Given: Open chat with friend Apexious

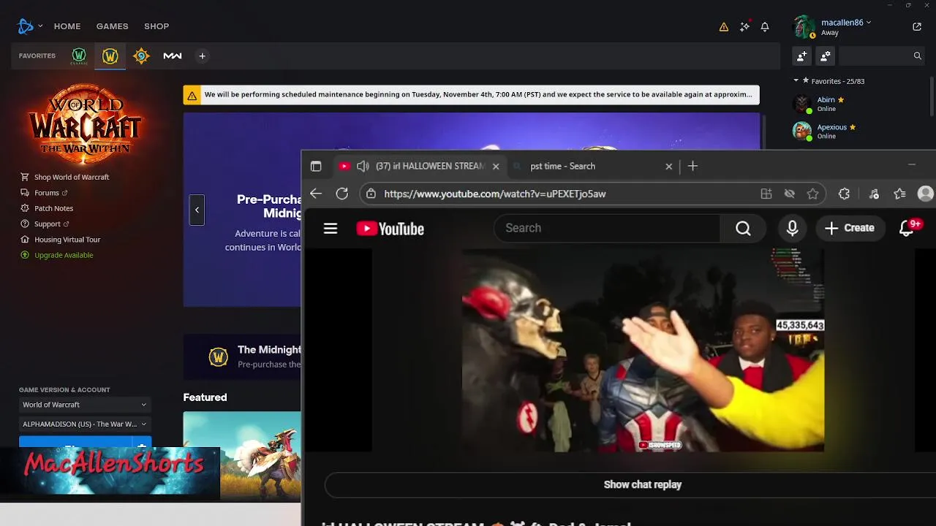Looking at the screenshot, I should pyautogui.click(x=860, y=131).
